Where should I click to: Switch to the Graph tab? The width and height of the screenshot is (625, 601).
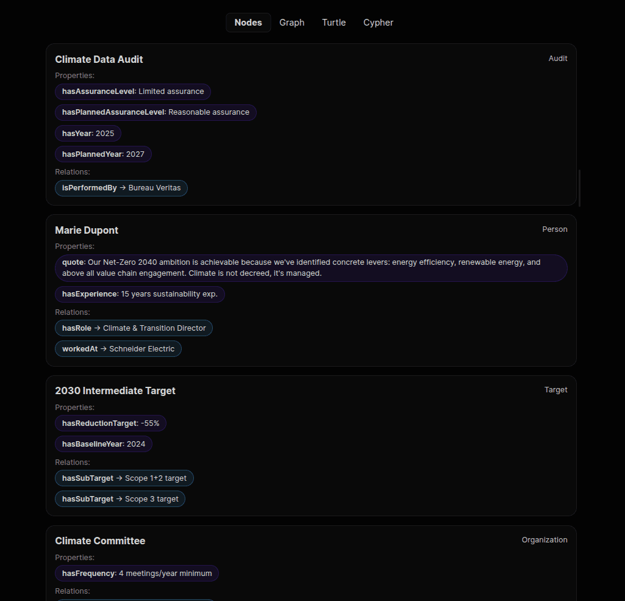(291, 22)
